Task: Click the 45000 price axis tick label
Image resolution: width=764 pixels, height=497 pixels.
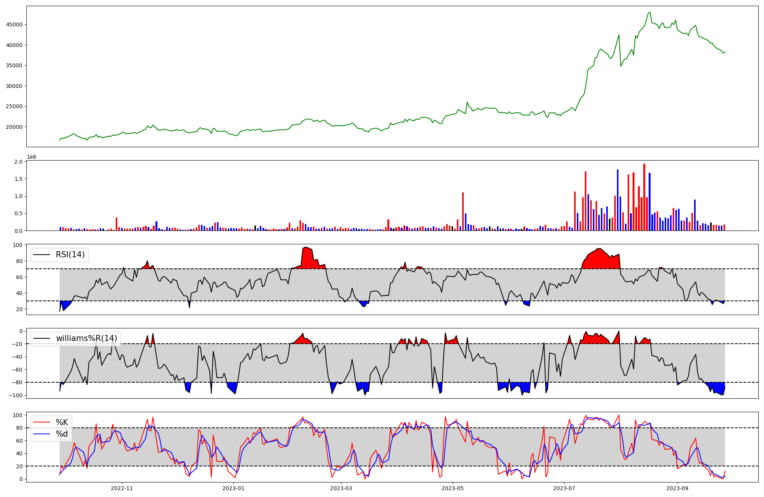Action: point(14,25)
